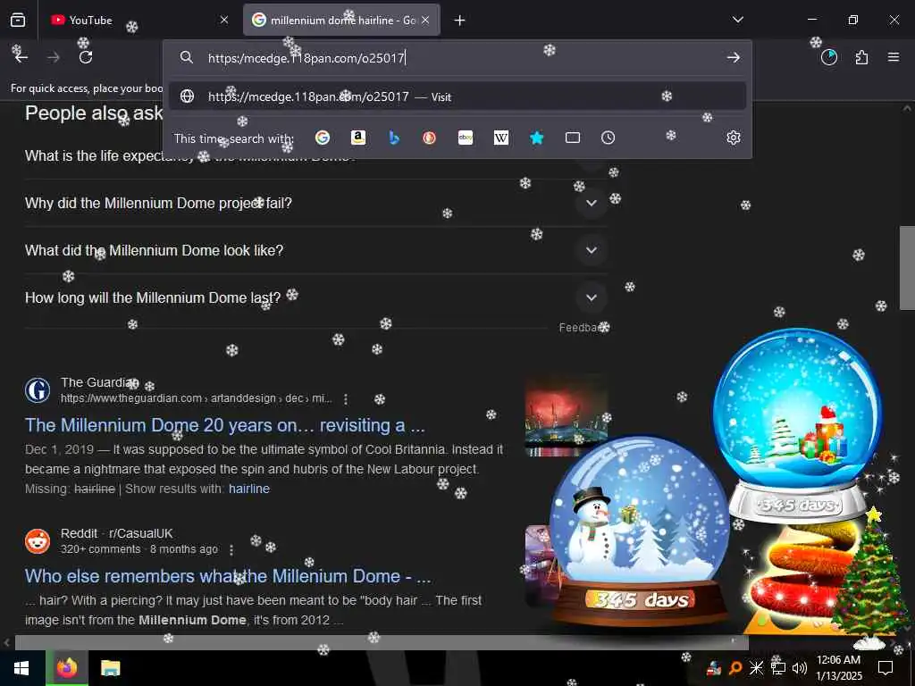
Task: Open File Explorer from the taskbar
Action: coord(110,668)
